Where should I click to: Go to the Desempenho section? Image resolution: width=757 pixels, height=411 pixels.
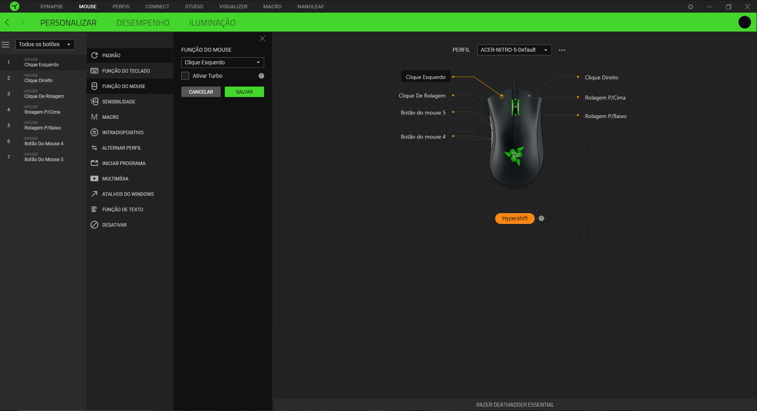click(143, 23)
